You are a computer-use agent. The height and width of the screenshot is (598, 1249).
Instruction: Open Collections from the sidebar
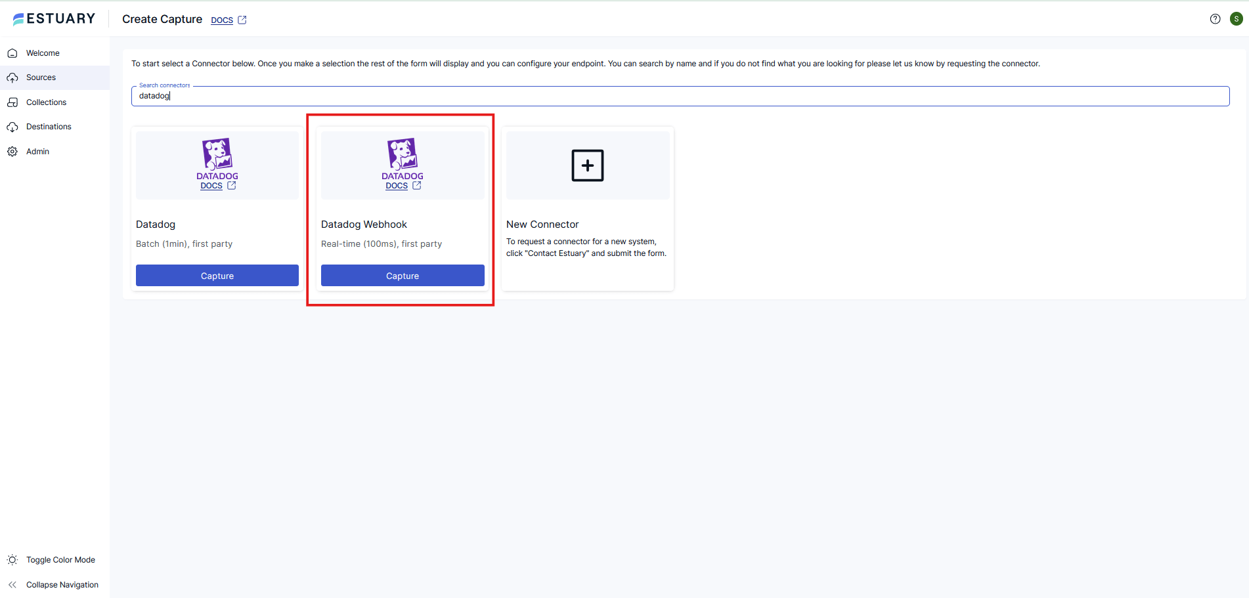pos(46,102)
